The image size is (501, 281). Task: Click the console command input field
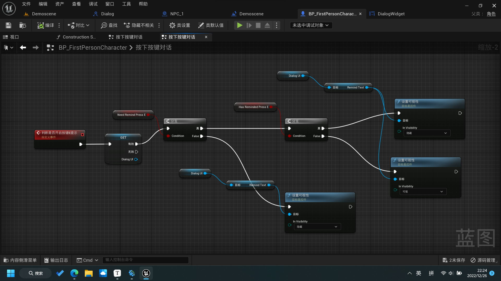click(146, 260)
